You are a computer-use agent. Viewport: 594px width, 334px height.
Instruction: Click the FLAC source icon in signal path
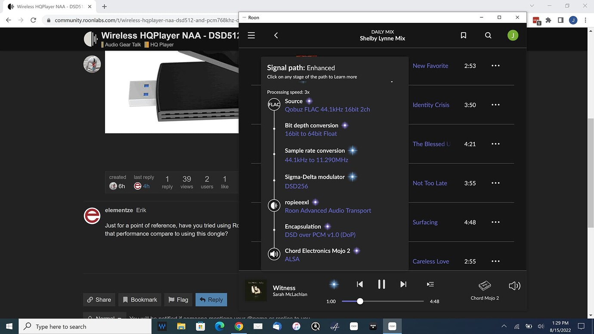[x=274, y=105]
